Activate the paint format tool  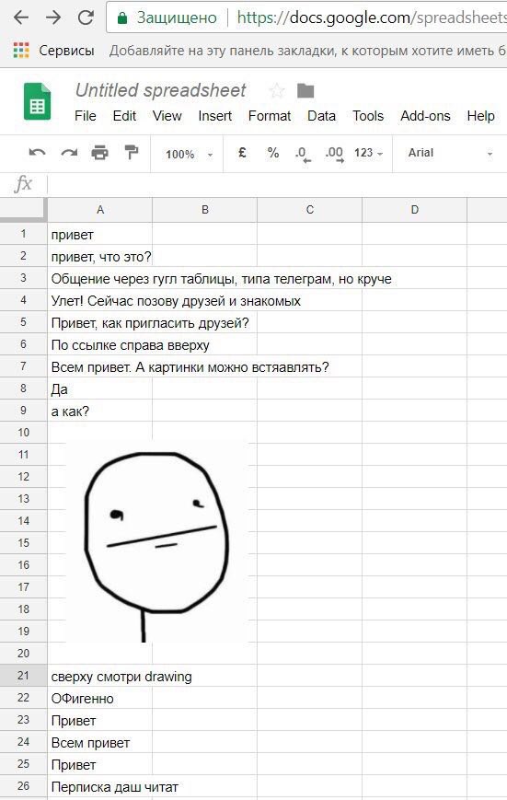click(131, 153)
